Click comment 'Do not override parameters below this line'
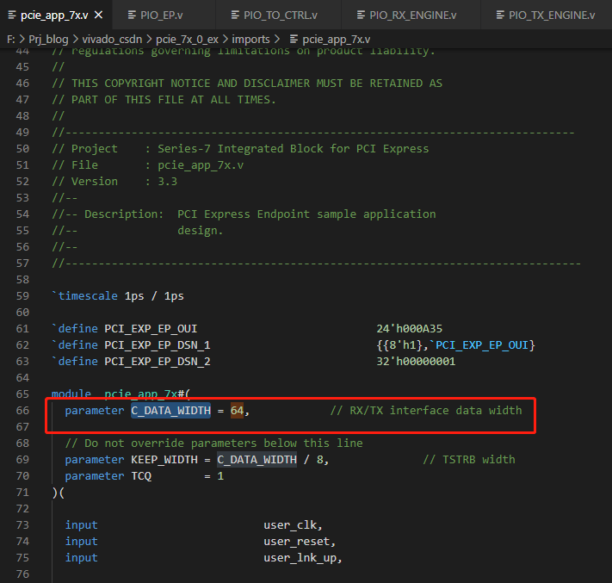The height and width of the screenshot is (583, 612). coord(224,443)
